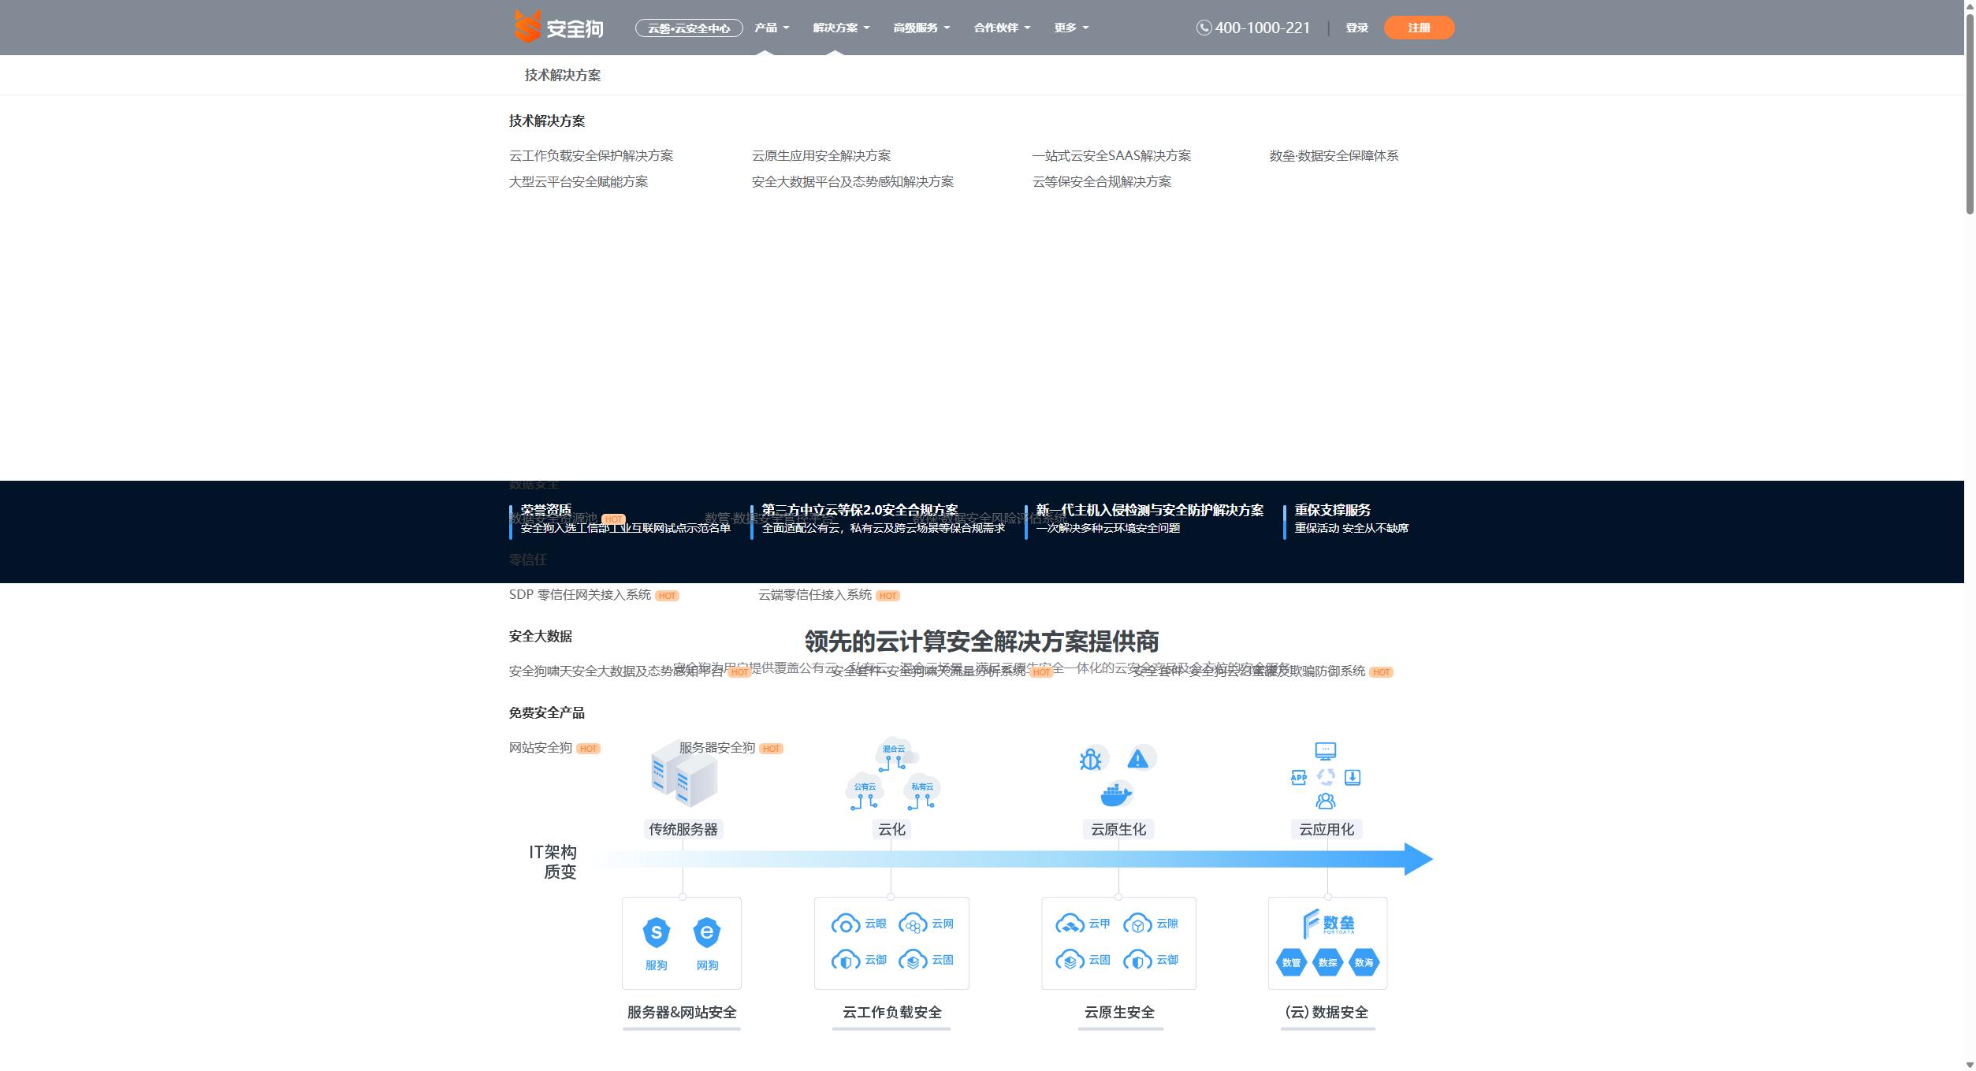Open 数垒·数据安全保障体系
This screenshot has height=1071, width=1976.
click(x=1334, y=156)
